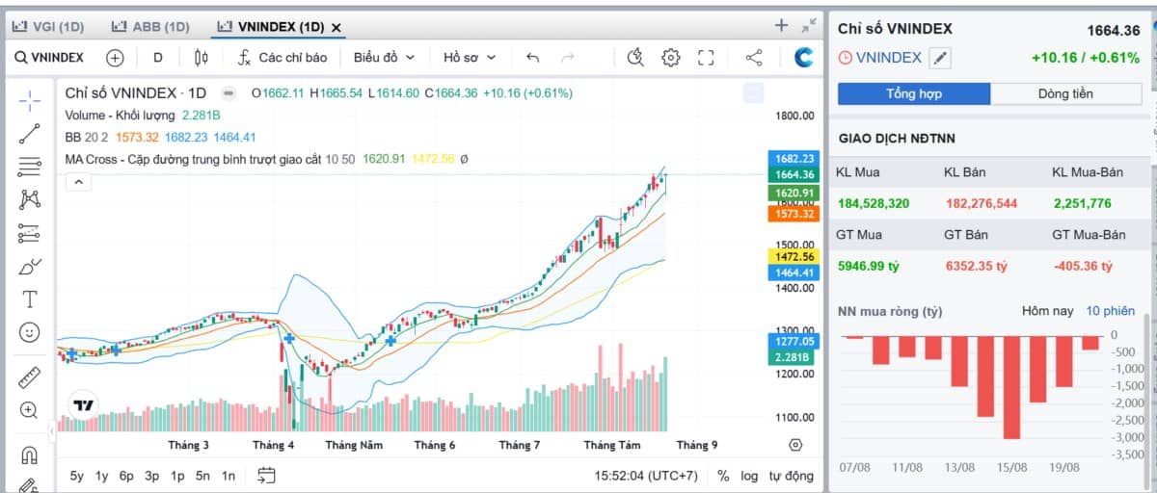Open the quick search lightbulb icon
This screenshot has height=493, width=1157.
tap(634, 58)
